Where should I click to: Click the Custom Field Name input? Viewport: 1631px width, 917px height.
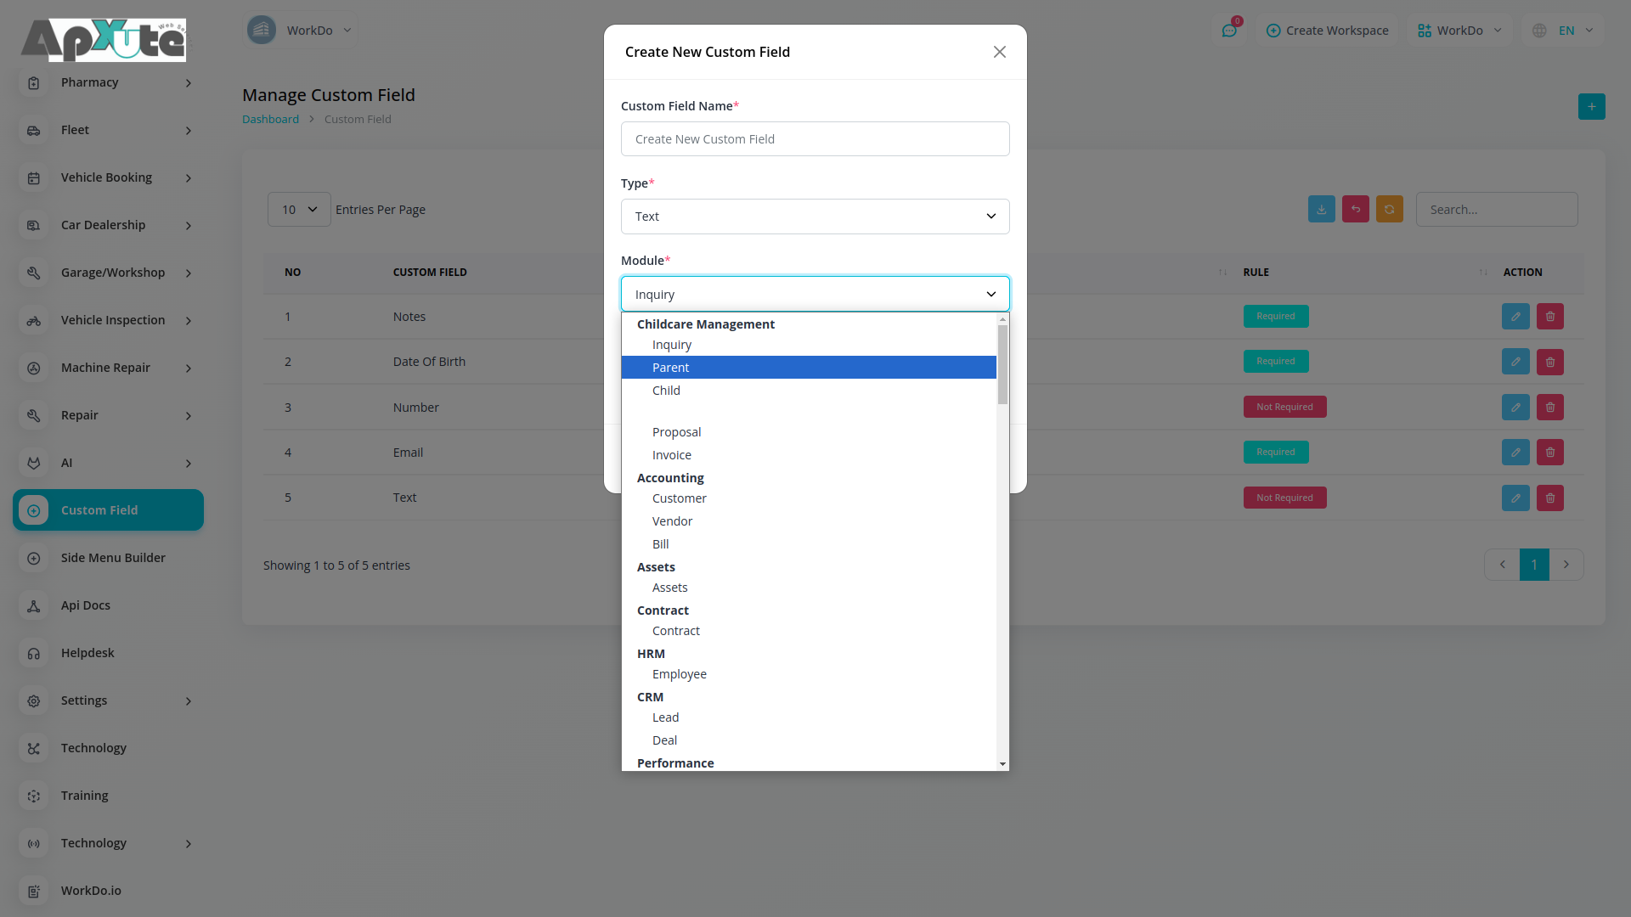pos(815,139)
